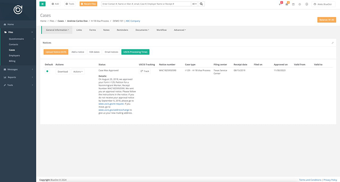
Task: Click the Home icon in the sidebar
Action: [x=5, y=24]
